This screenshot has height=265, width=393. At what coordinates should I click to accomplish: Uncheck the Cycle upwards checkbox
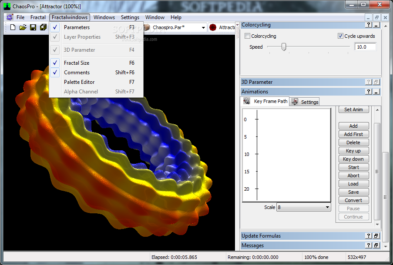pyautogui.click(x=340, y=36)
